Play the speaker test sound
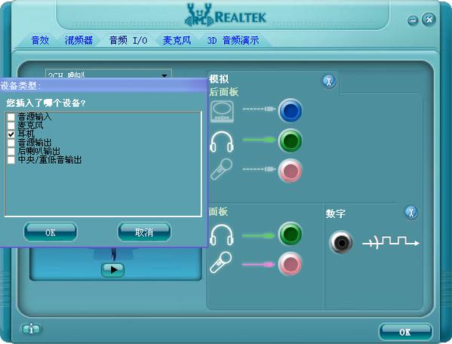The width and height of the screenshot is (452, 344). tap(113, 269)
